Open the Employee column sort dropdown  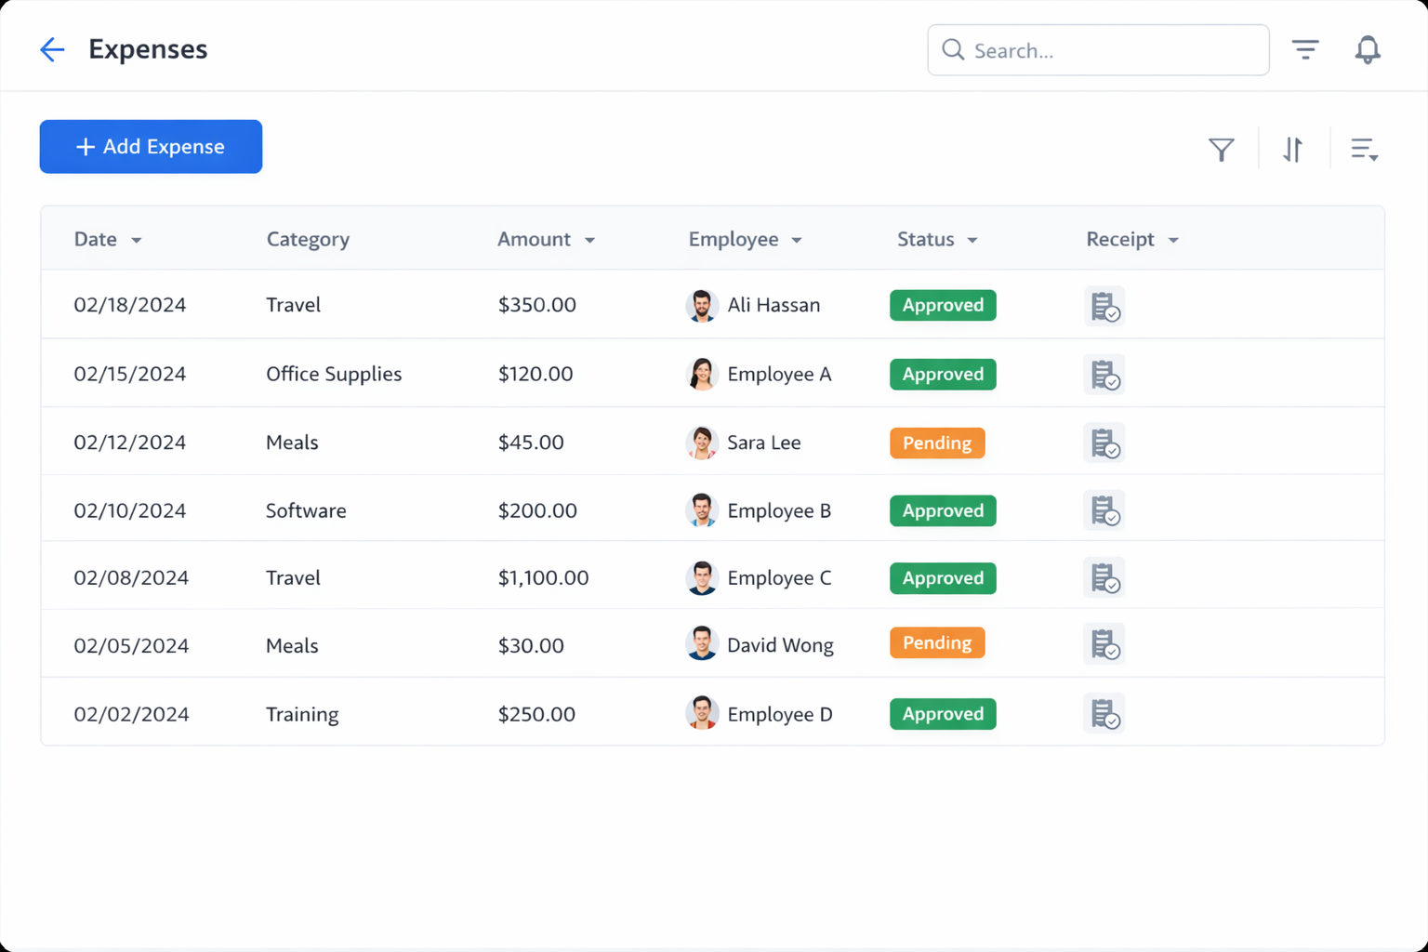point(797,240)
